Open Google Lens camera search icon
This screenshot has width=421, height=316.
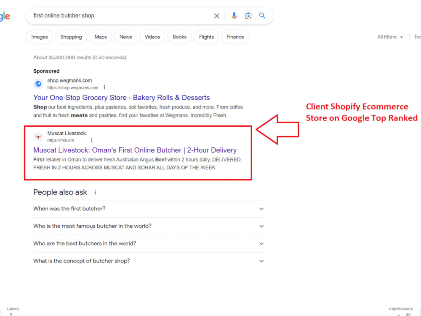pyautogui.click(x=248, y=16)
